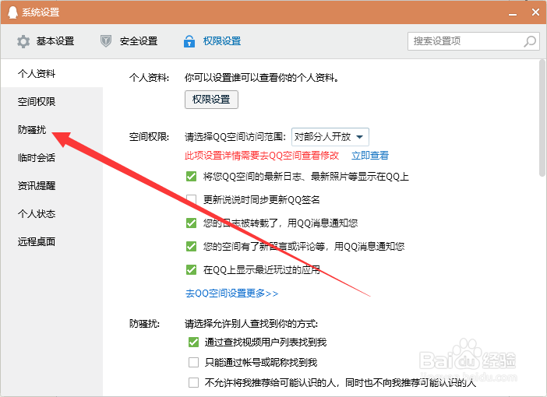Uncheck 通过查找视频用户列表找到我
547x397 pixels.
[x=193, y=343]
